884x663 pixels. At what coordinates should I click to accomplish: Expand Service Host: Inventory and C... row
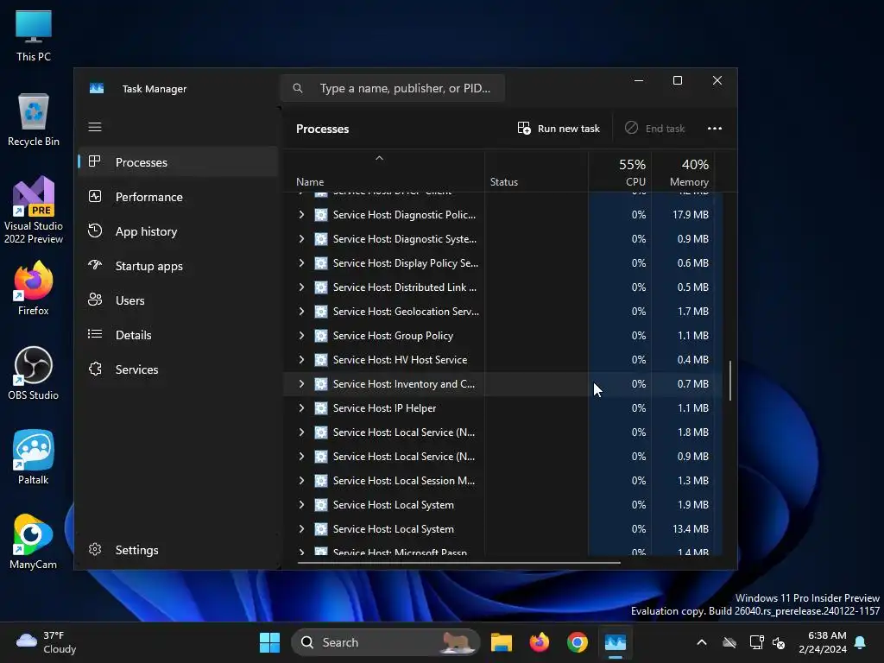(x=301, y=384)
